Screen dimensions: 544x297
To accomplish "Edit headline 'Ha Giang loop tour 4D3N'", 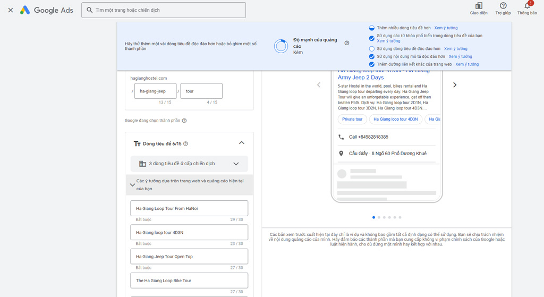I will tap(189, 233).
